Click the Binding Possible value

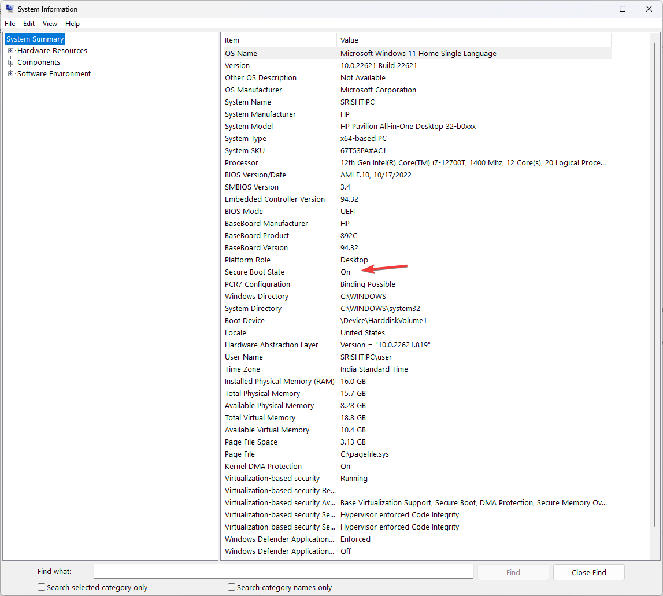pyautogui.click(x=368, y=284)
